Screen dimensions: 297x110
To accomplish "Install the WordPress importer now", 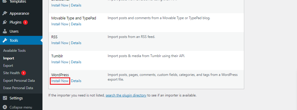I will (x=60, y=81).
